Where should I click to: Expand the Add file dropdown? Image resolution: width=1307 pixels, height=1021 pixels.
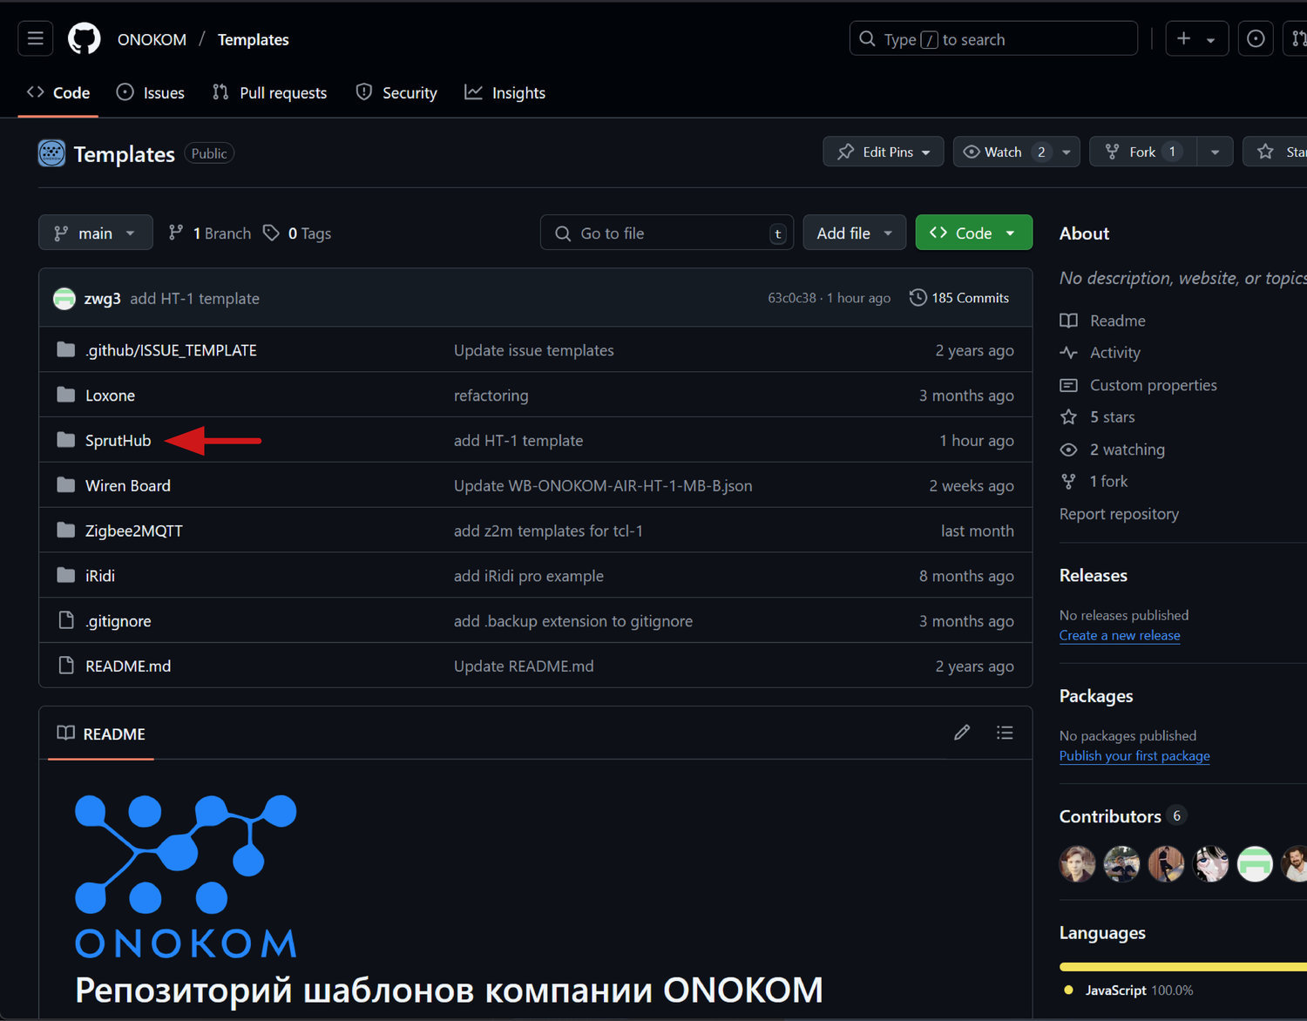(x=854, y=233)
